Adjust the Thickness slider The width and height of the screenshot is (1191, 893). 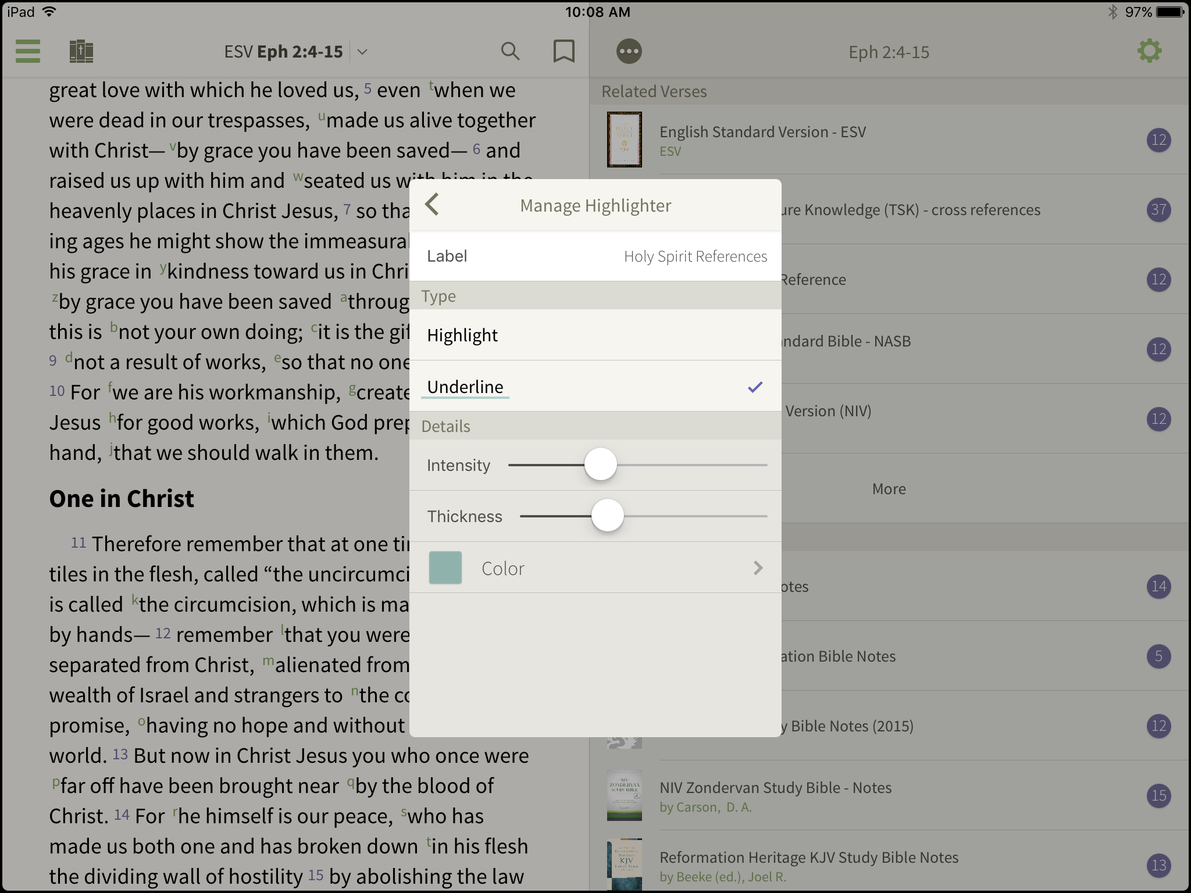click(x=608, y=515)
